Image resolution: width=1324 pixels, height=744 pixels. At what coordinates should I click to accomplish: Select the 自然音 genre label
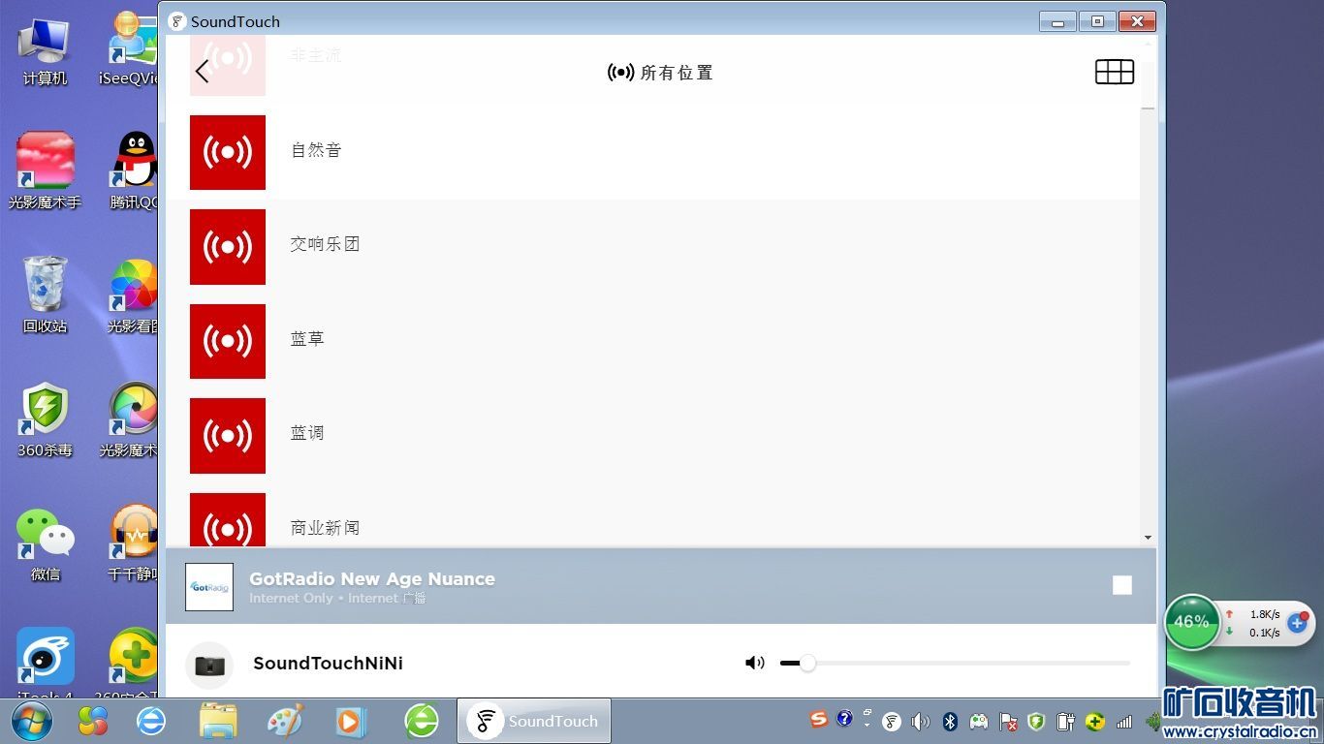tap(316, 150)
